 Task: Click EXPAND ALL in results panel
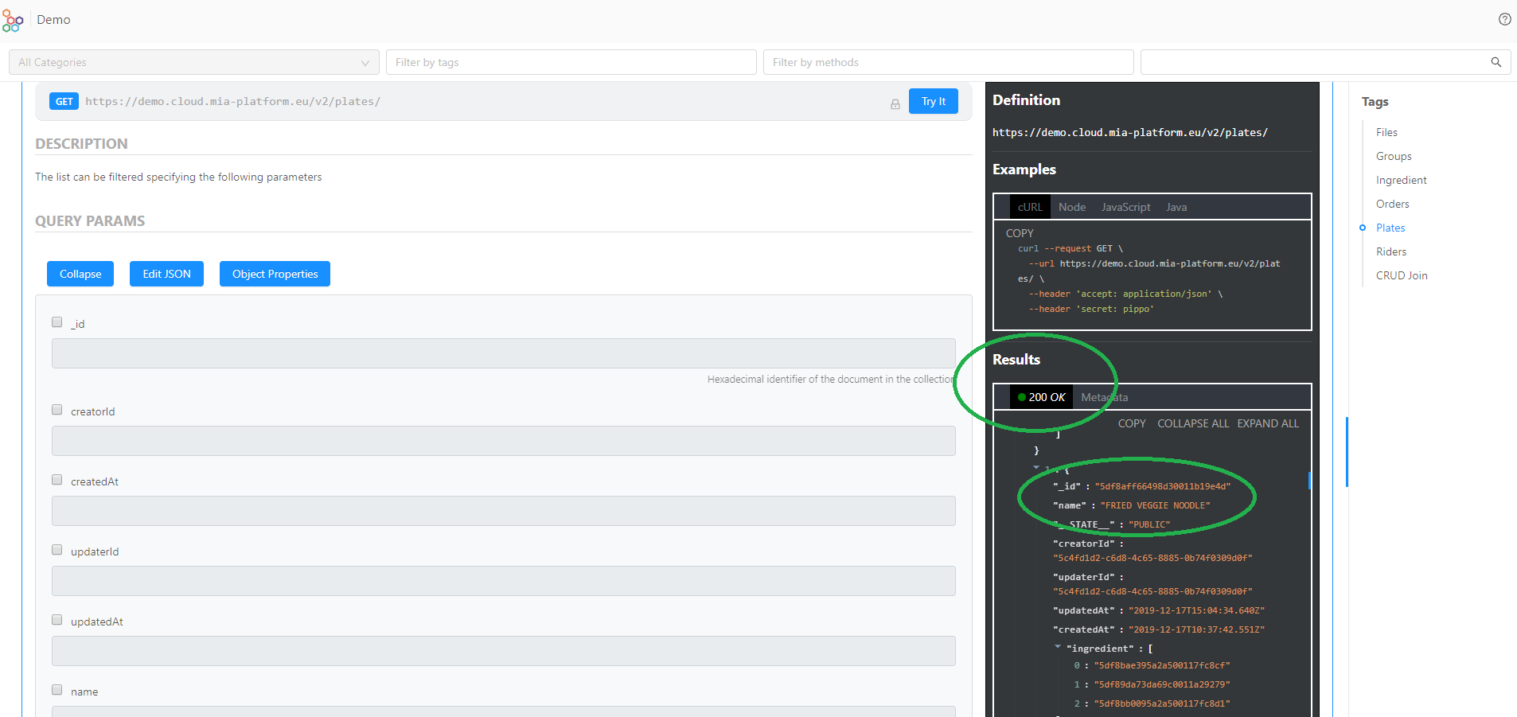(x=1267, y=423)
